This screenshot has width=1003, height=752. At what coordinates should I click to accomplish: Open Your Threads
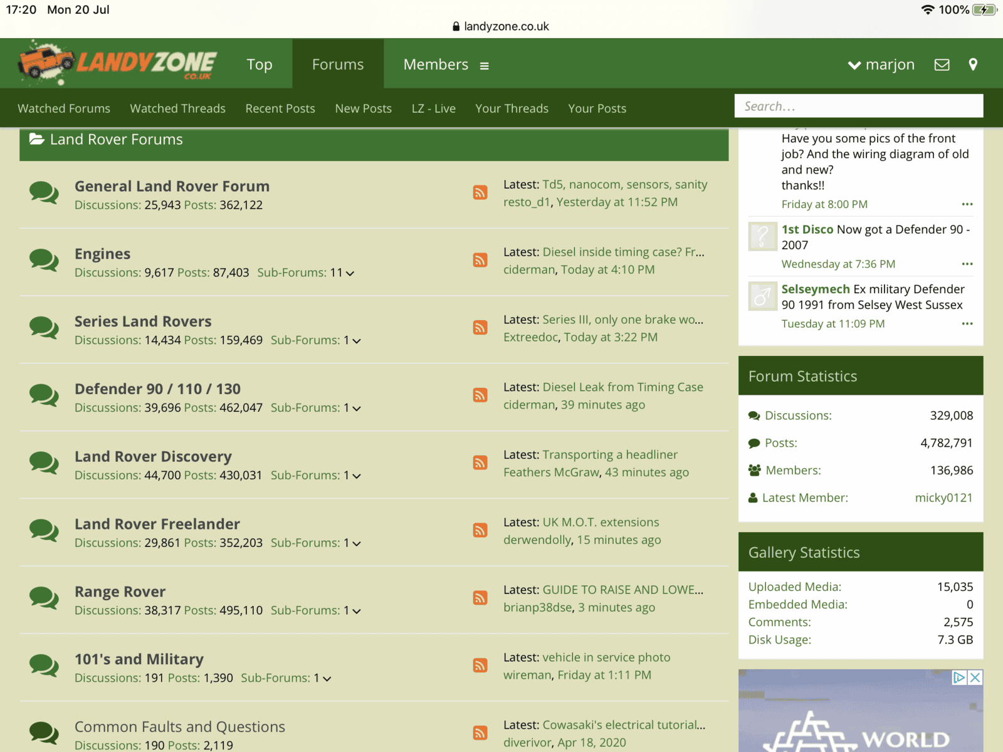point(512,108)
